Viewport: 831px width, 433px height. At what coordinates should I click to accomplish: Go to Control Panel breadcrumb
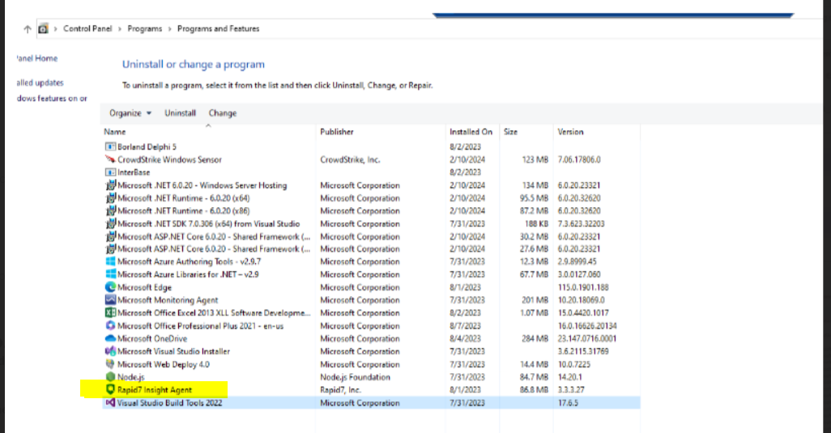click(87, 28)
